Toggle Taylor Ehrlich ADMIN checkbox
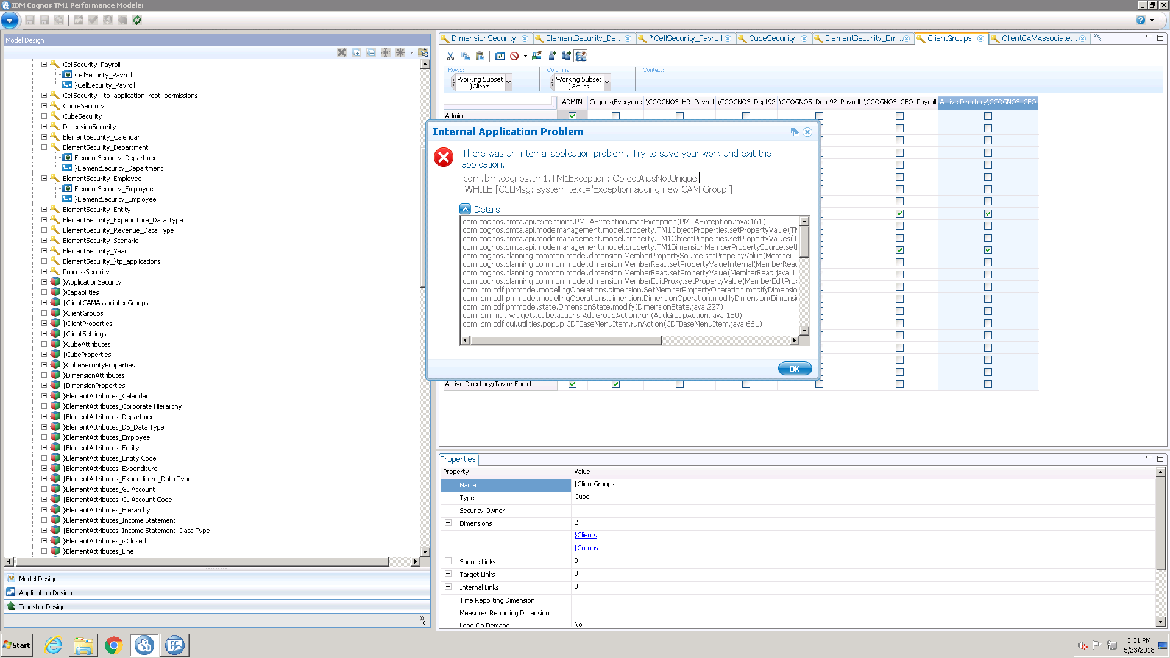1170x658 pixels. [x=572, y=384]
